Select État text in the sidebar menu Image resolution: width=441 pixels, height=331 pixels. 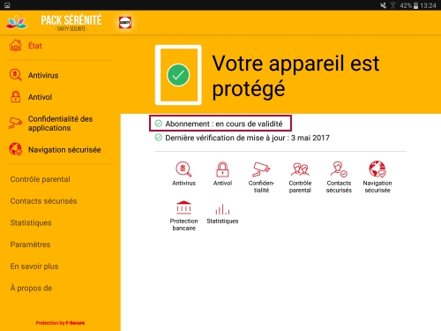[35, 46]
